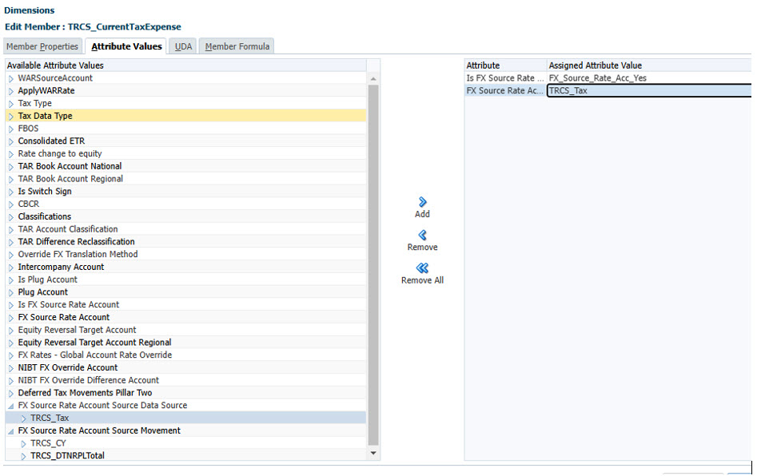Select NIBT FX Override Account row

(186, 367)
